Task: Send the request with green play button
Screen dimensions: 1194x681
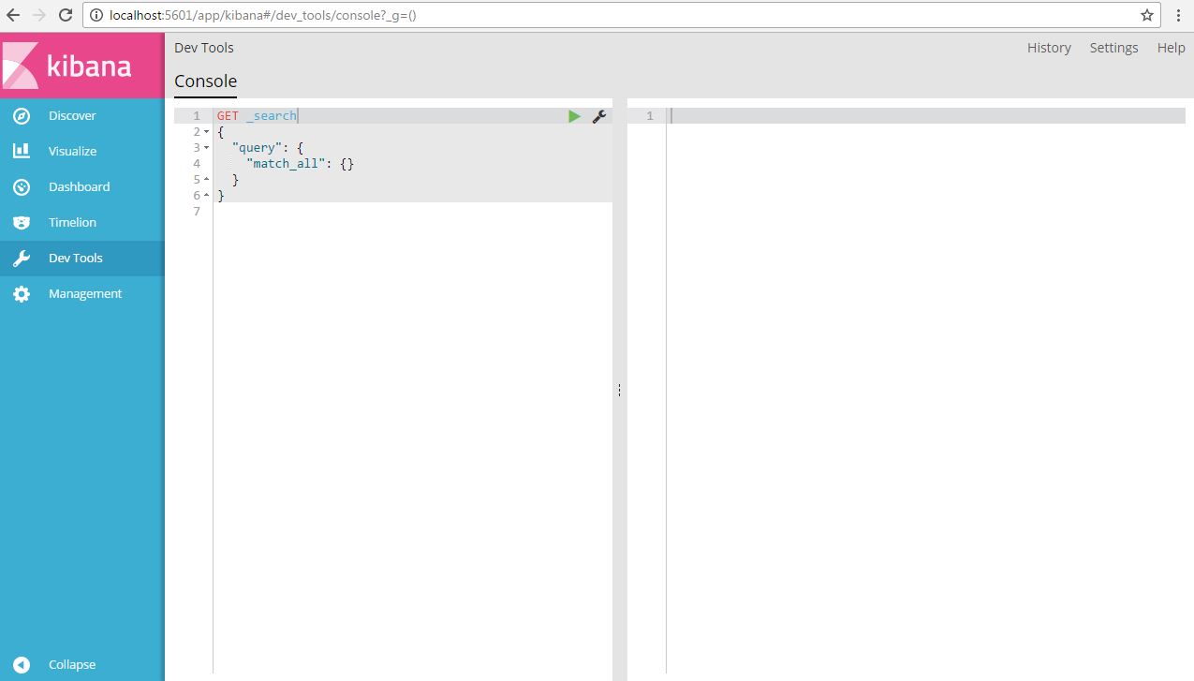Action: point(574,115)
